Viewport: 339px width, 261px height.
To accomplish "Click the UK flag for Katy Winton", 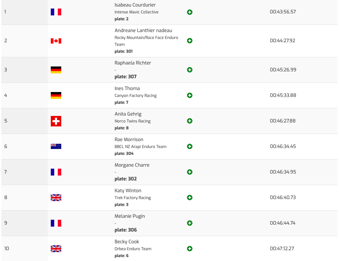I will point(56,197).
